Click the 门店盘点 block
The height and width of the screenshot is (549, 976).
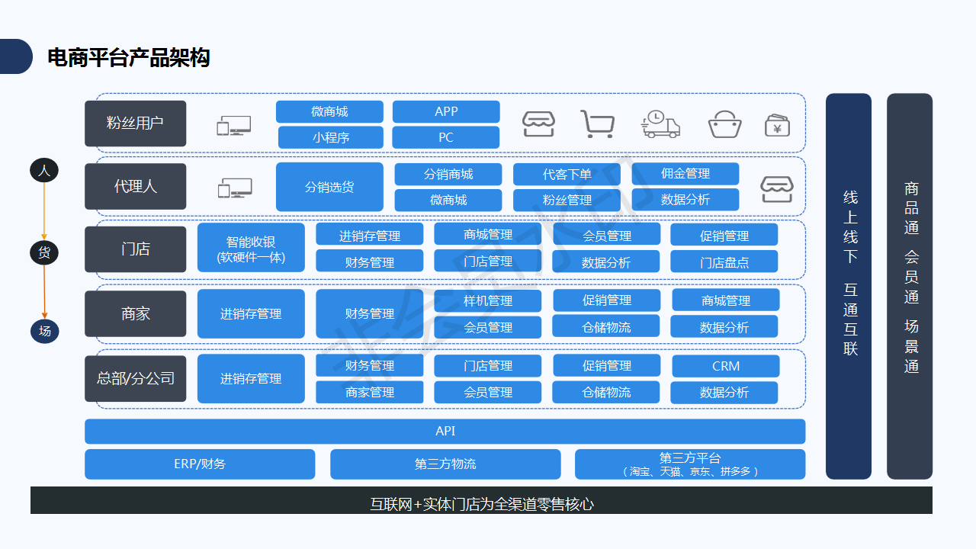[724, 262]
